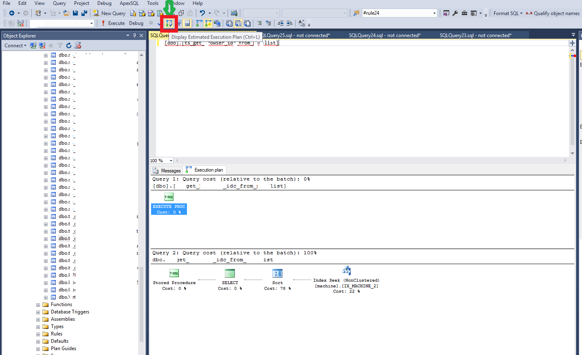Toggle Include Actual Execution Plan button
Screen dimensions: 582x355
(x=199, y=23)
